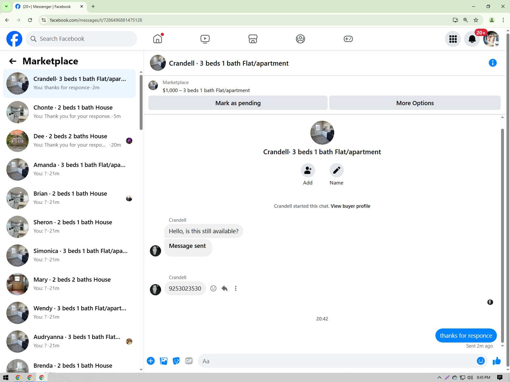Show hidden system tray icons
The width and height of the screenshot is (510, 382).
(439, 378)
